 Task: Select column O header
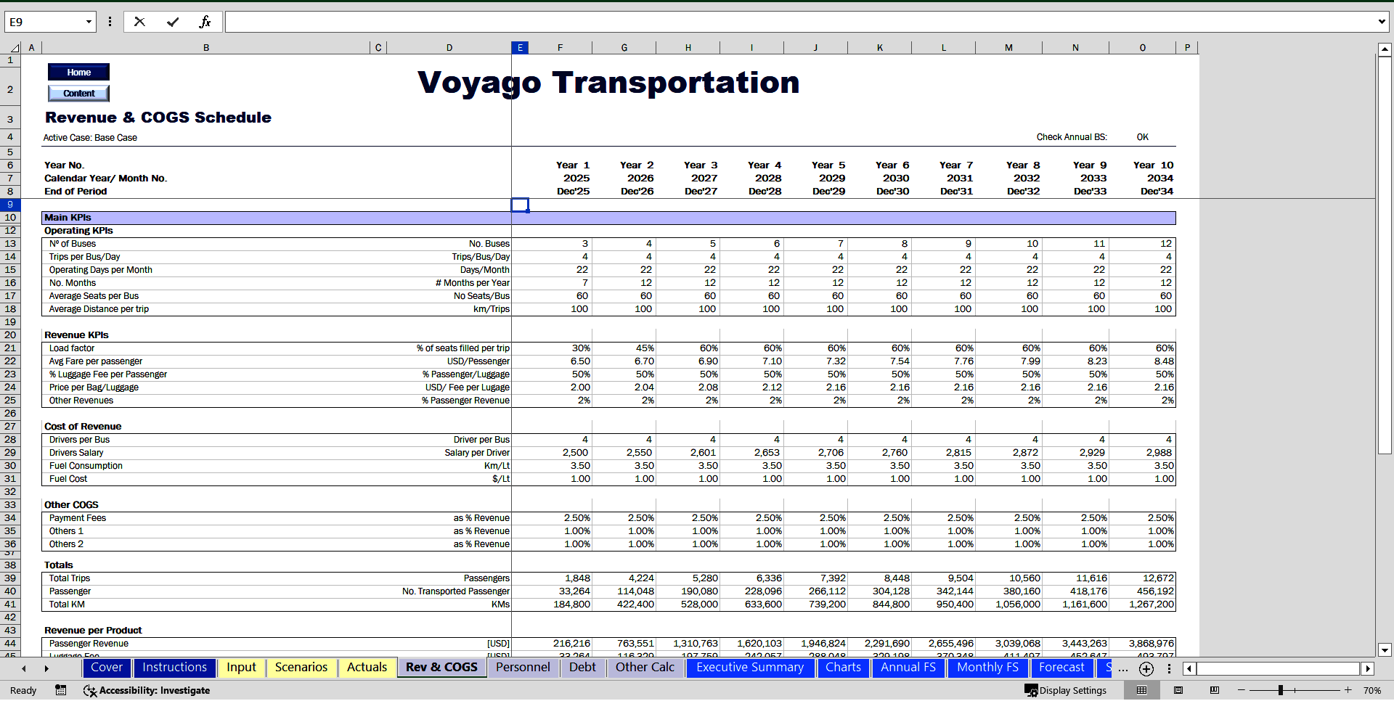[1143, 48]
